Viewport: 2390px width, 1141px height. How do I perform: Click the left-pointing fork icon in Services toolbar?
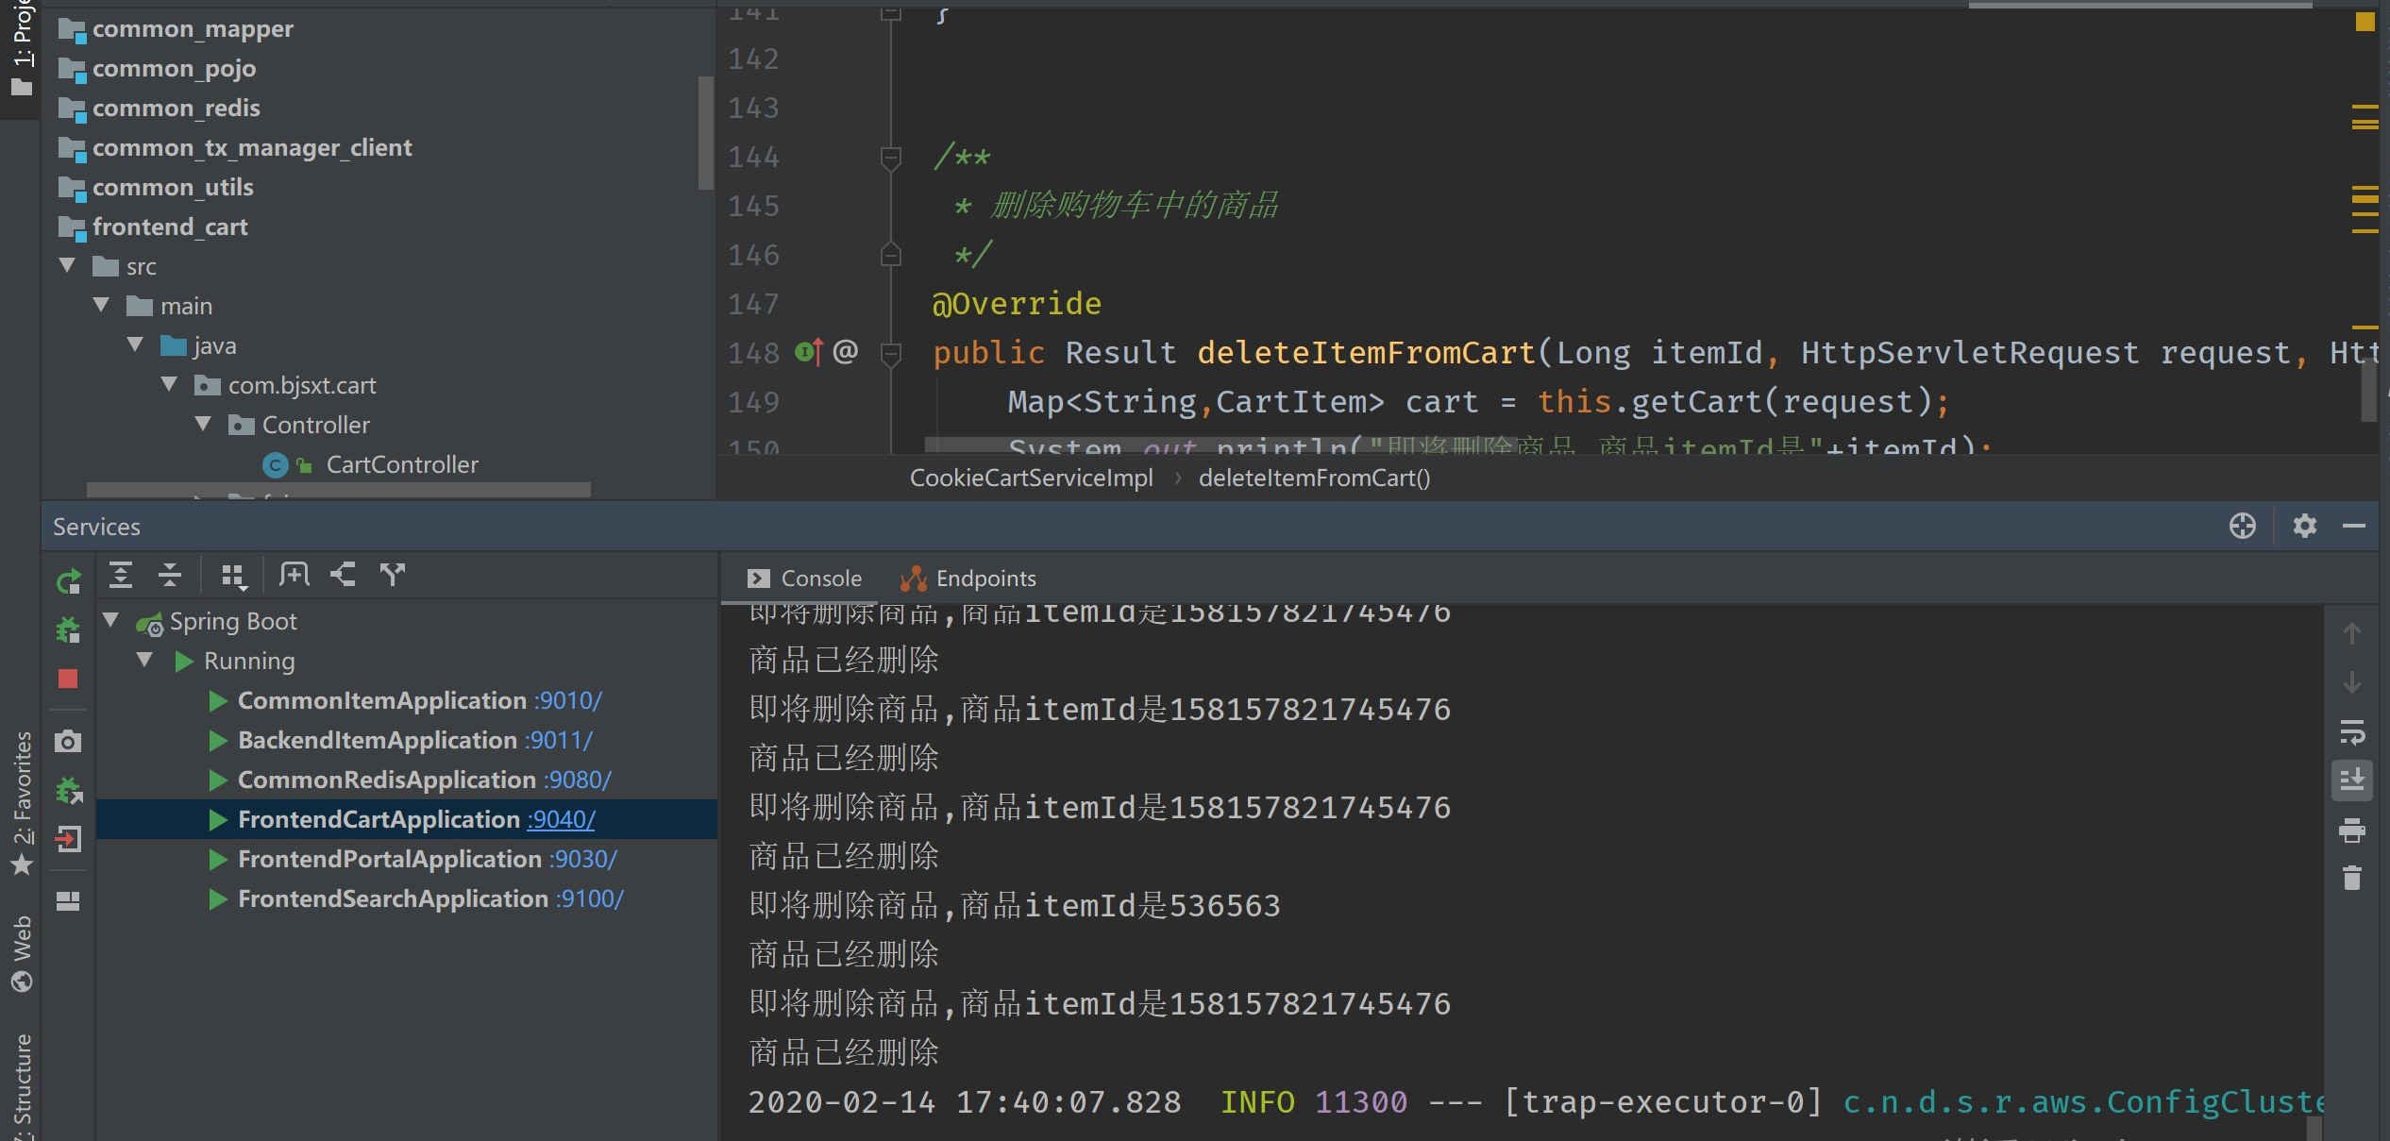pos(343,575)
